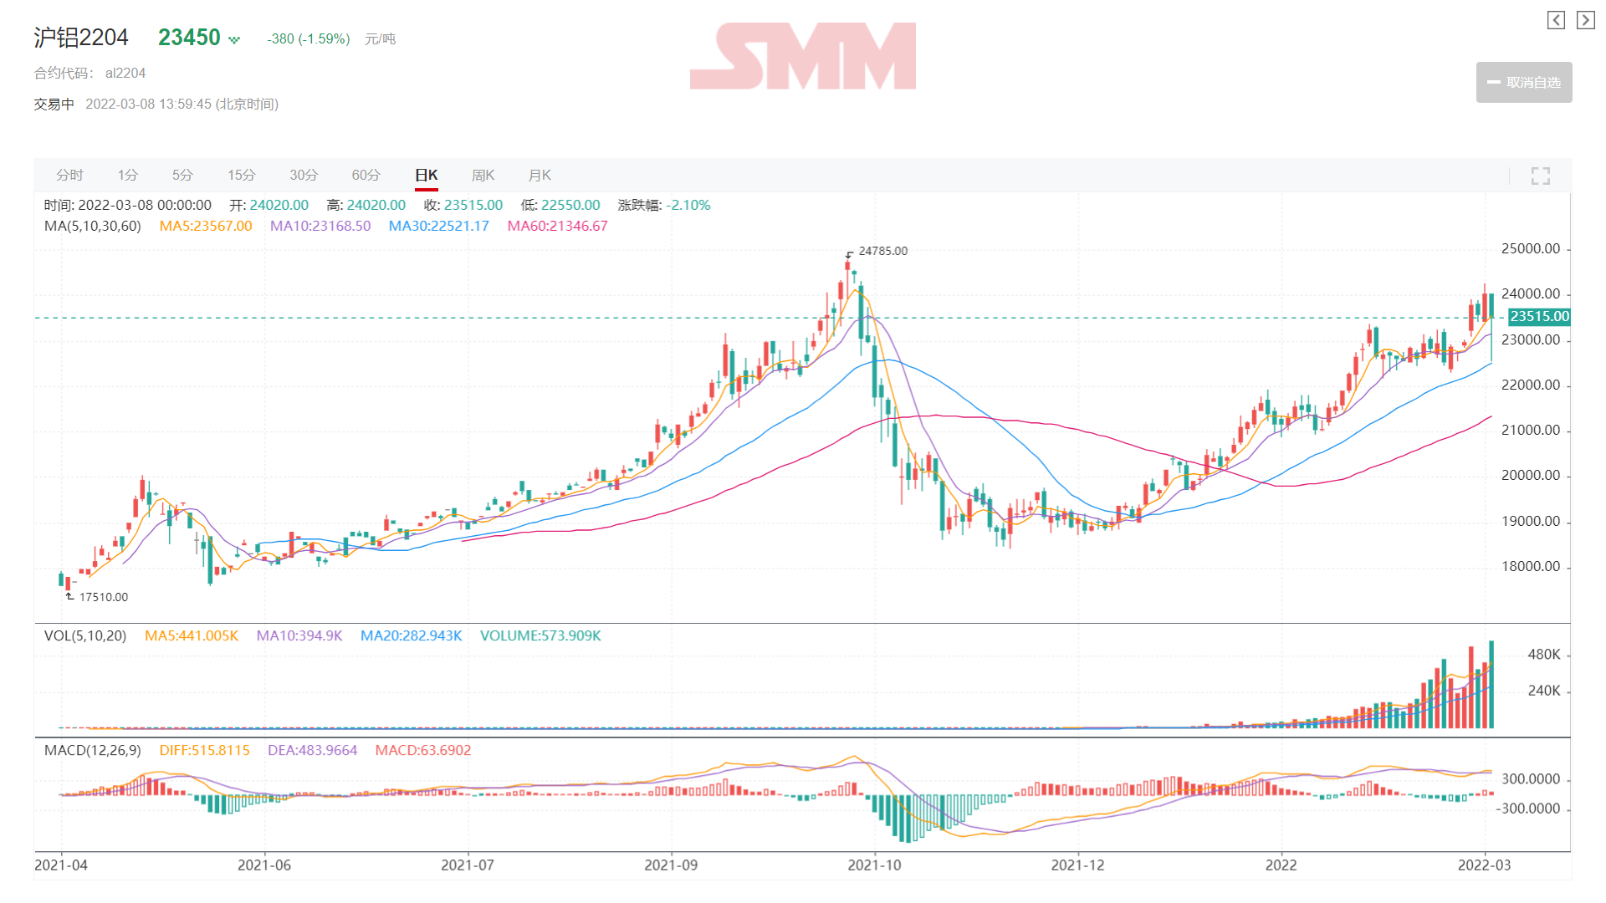Click the change value -380 (-1.59%)
This screenshot has width=1606, height=903.
click(308, 38)
